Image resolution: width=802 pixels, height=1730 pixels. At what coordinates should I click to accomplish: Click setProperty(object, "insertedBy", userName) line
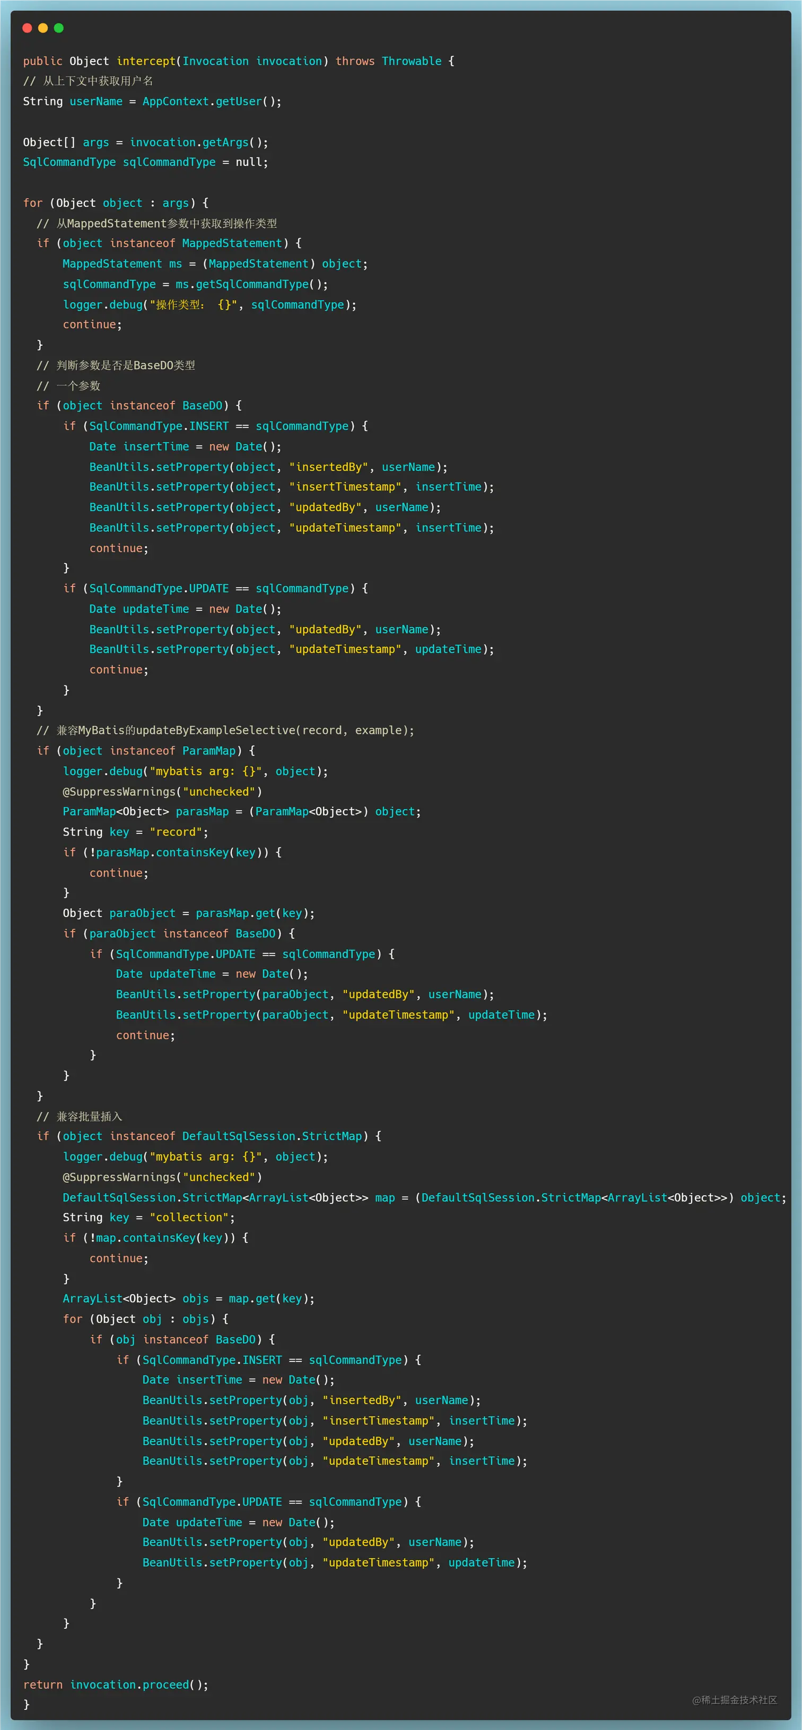point(269,467)
